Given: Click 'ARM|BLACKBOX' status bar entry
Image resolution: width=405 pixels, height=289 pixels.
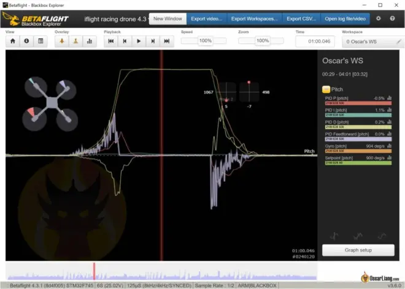Looking at the screenshot, I should (x=257, y=285).
